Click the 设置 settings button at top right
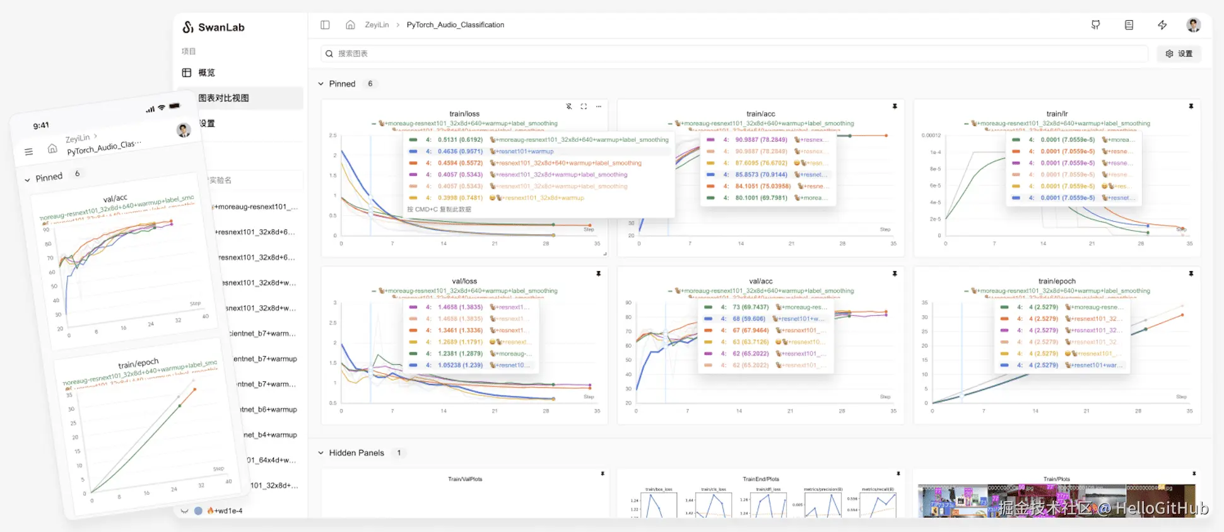Viewport: 1224px width, 532px height. (x=1179, y=54)
